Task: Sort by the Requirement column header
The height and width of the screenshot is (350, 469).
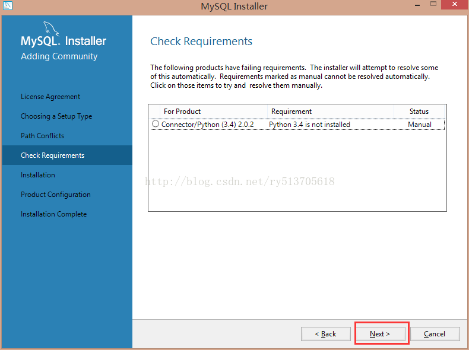Action: point(331,112)
